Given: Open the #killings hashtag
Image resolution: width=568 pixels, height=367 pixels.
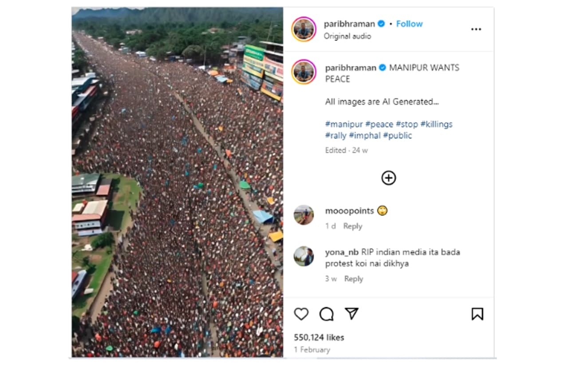Looking at the screenshot, I should [x=436, y=124].
